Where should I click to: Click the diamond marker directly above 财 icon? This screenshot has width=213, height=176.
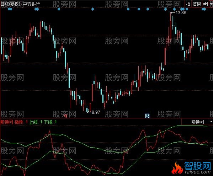pyautogui.click(x=148, y=9)
